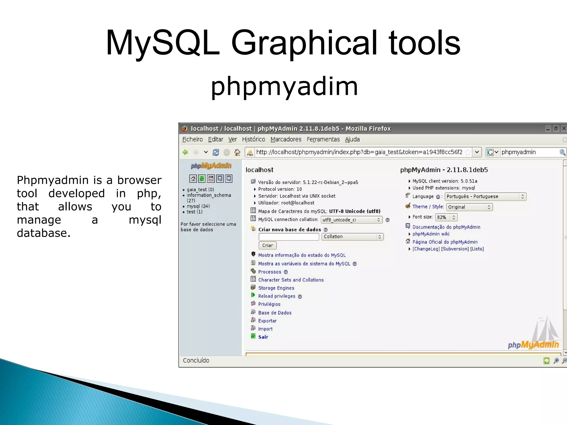Open the Theme dropdown showing Original
This screenshot has width=567, height=425.
tap(470, 207)
